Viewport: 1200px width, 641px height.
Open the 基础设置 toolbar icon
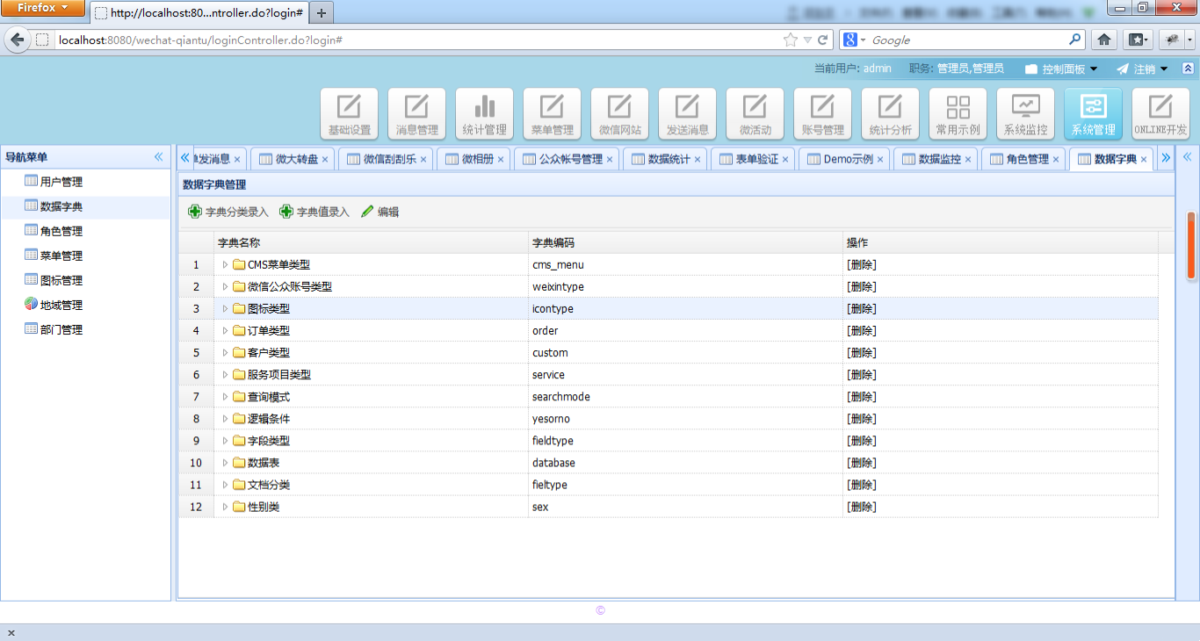click(349, 113)
